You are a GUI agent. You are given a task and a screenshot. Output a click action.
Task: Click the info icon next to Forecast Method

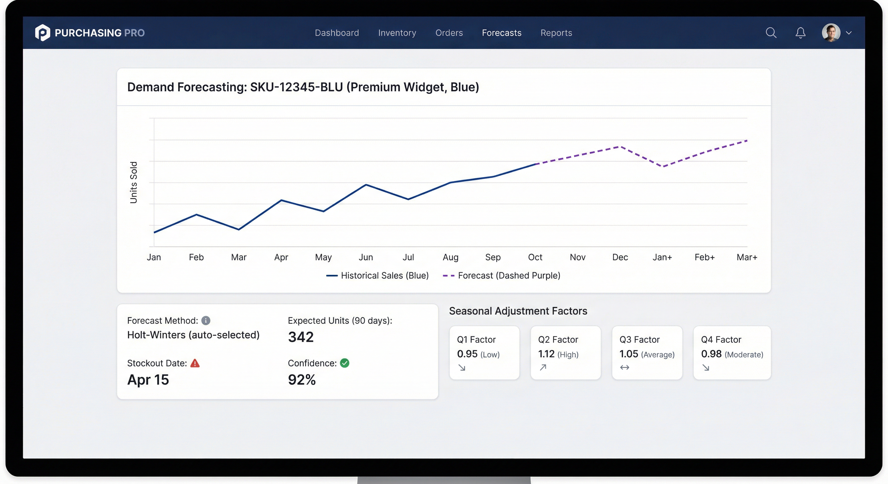point(206,321)
